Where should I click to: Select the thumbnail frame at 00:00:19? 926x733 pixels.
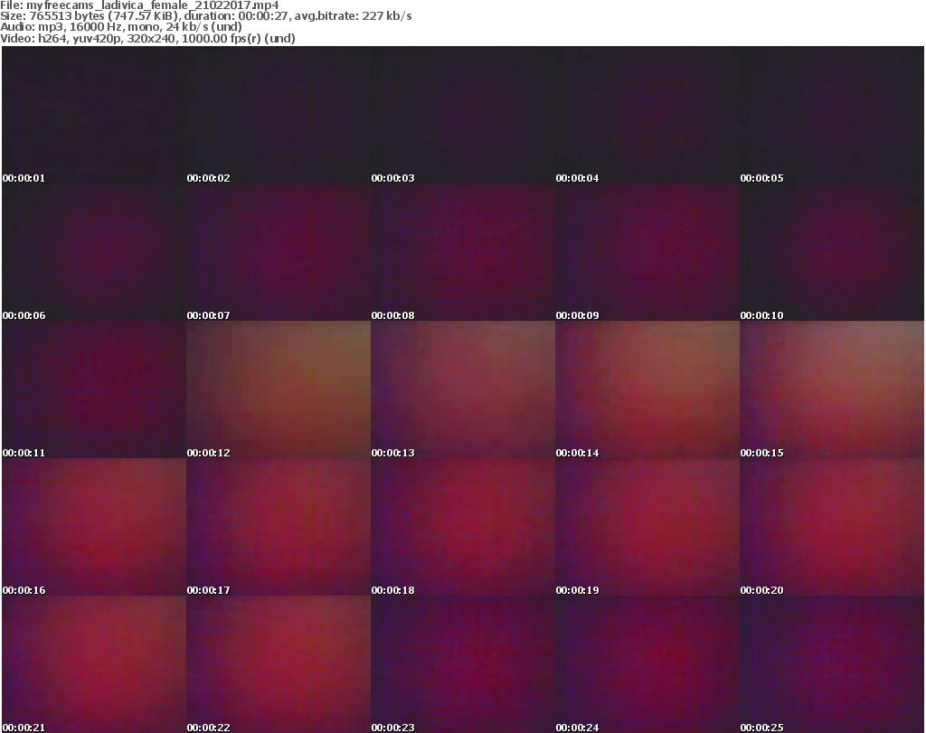pyautogui.click(x=647, y=527)
